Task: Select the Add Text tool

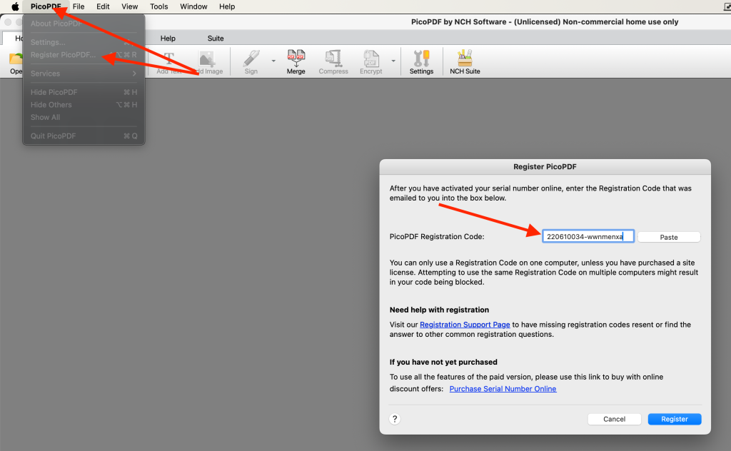Action: point(168,61)
